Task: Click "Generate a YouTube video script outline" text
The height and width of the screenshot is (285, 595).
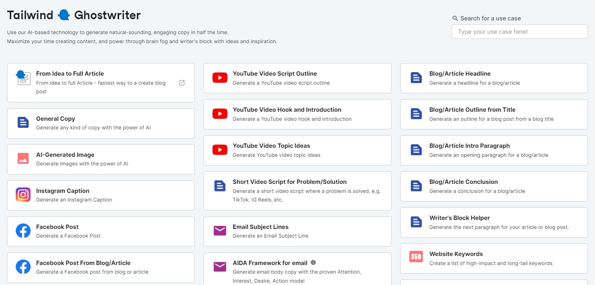Action: [x=281, y=83]
